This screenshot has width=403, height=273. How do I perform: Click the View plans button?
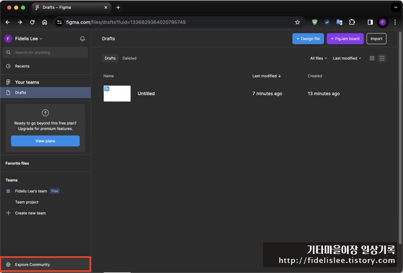(45, 141)
